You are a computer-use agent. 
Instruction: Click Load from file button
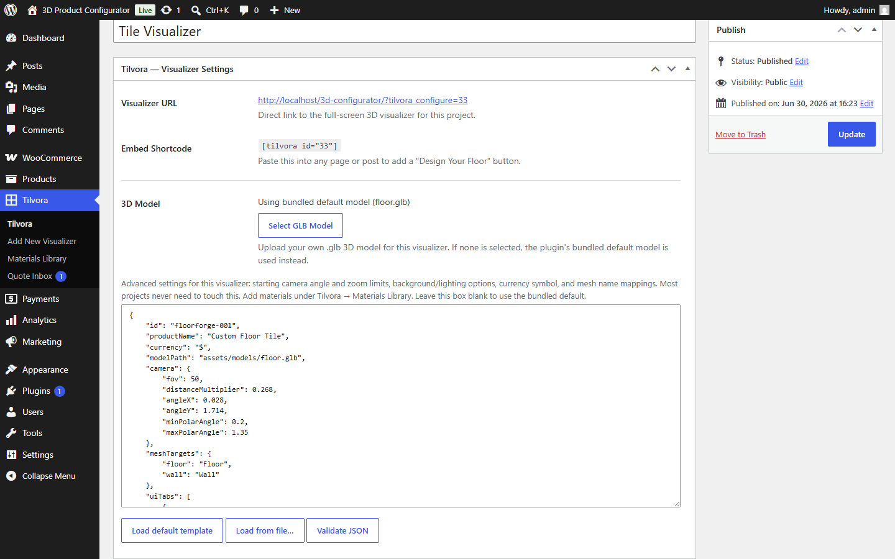[265, 530]
